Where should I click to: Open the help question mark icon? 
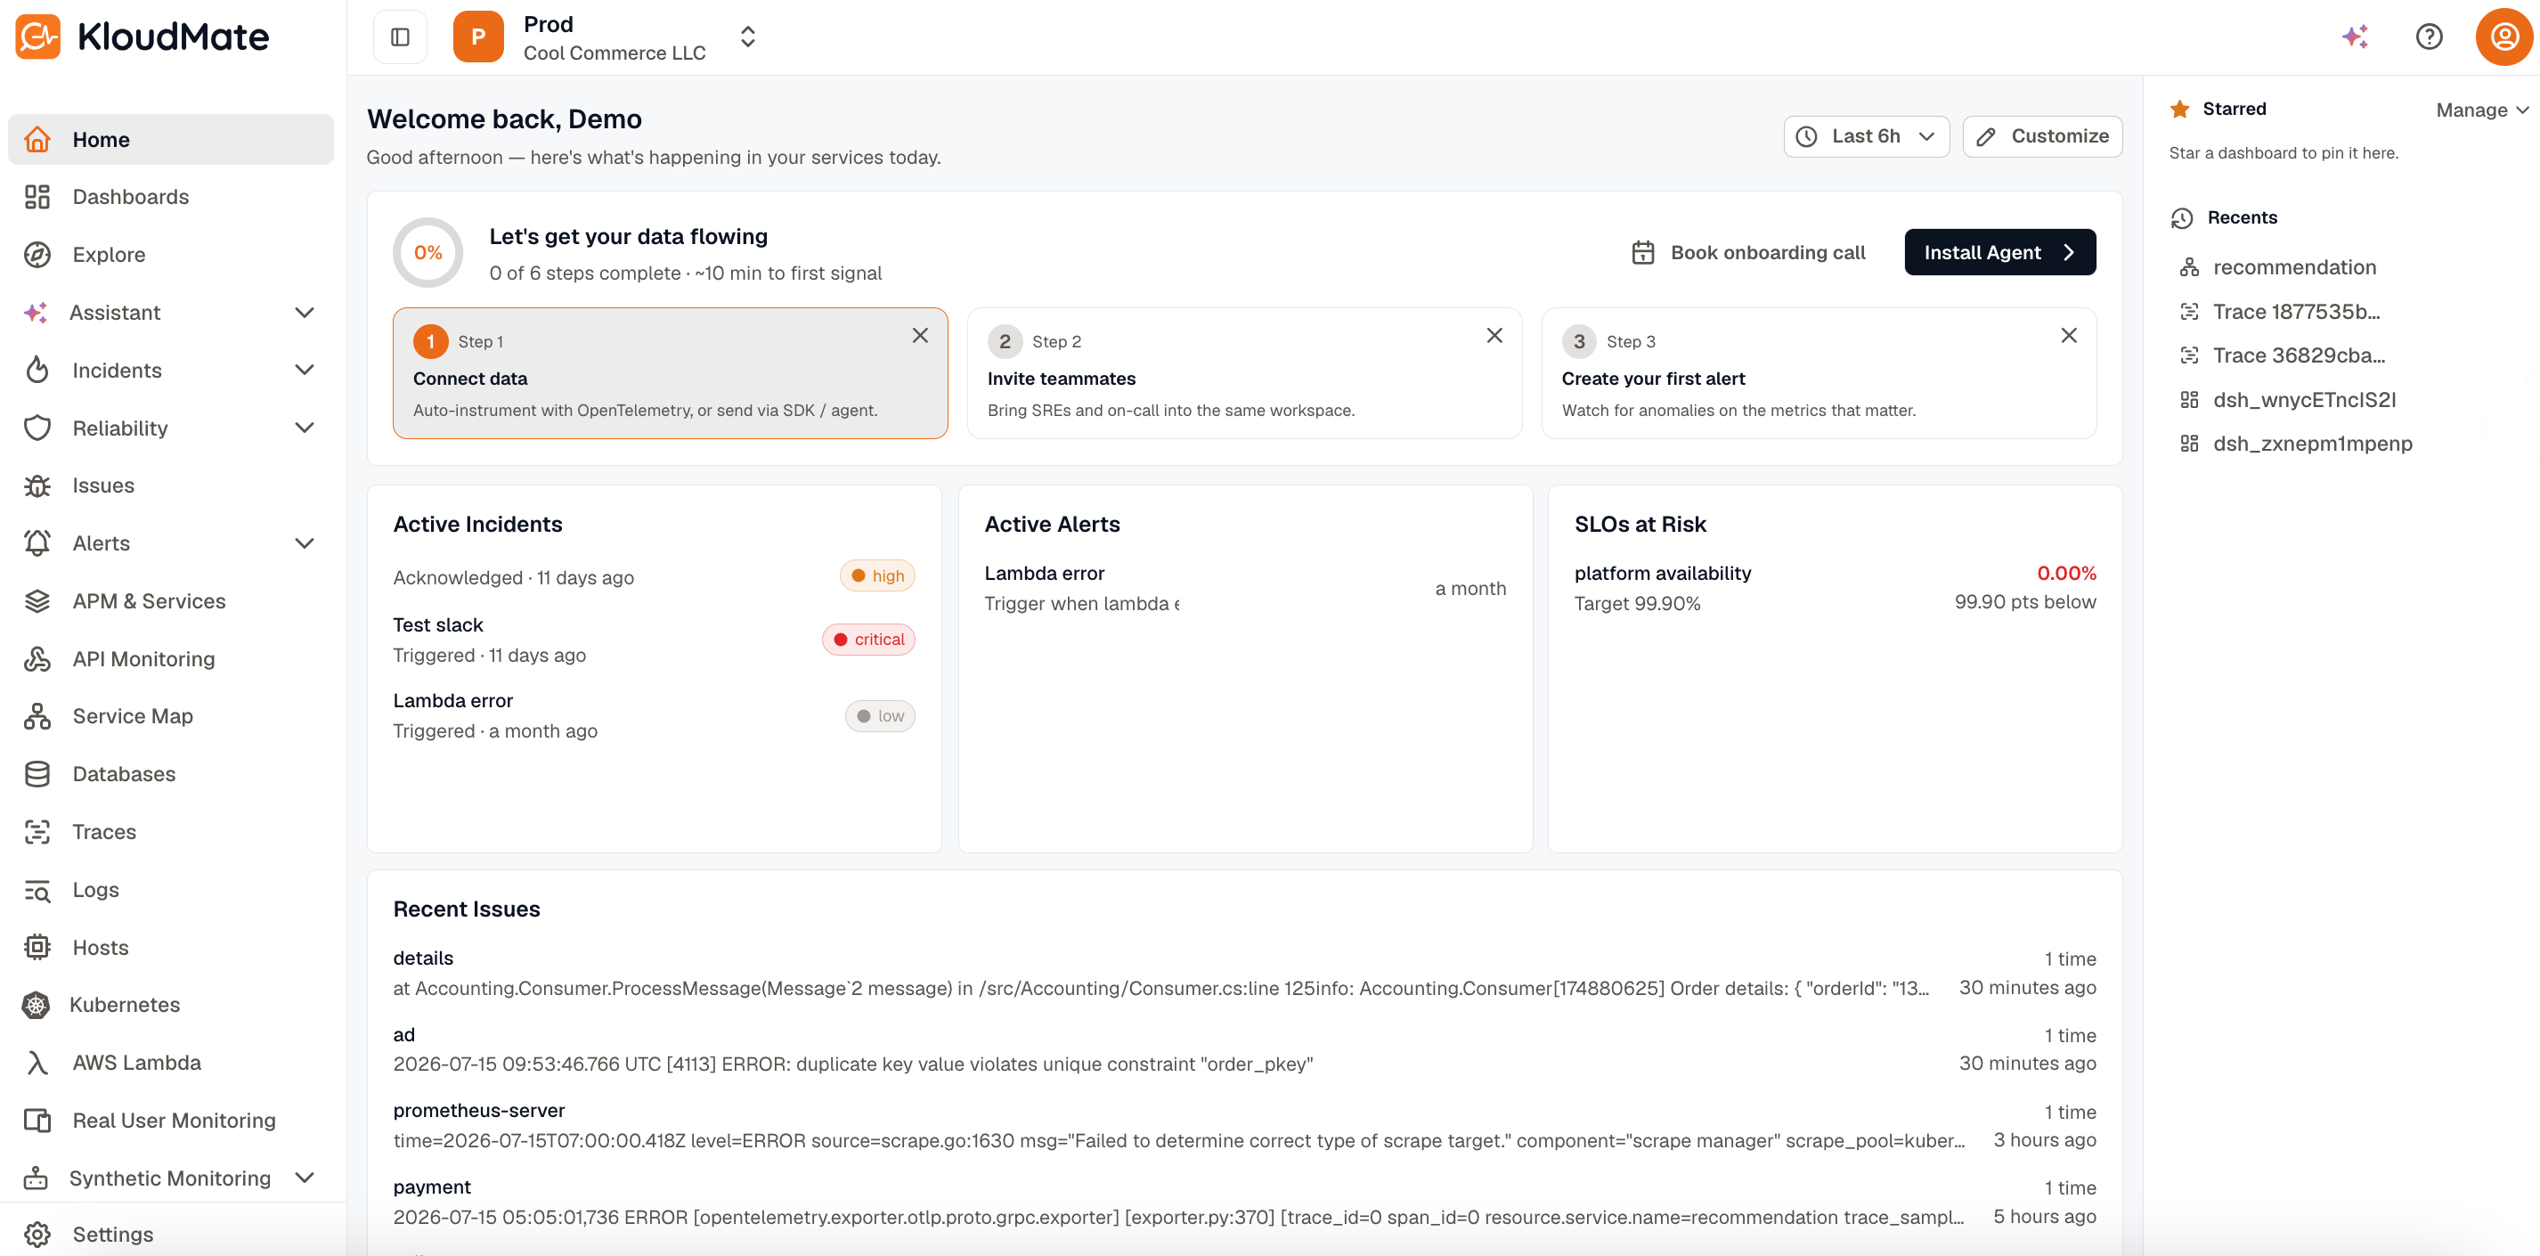2429,37
